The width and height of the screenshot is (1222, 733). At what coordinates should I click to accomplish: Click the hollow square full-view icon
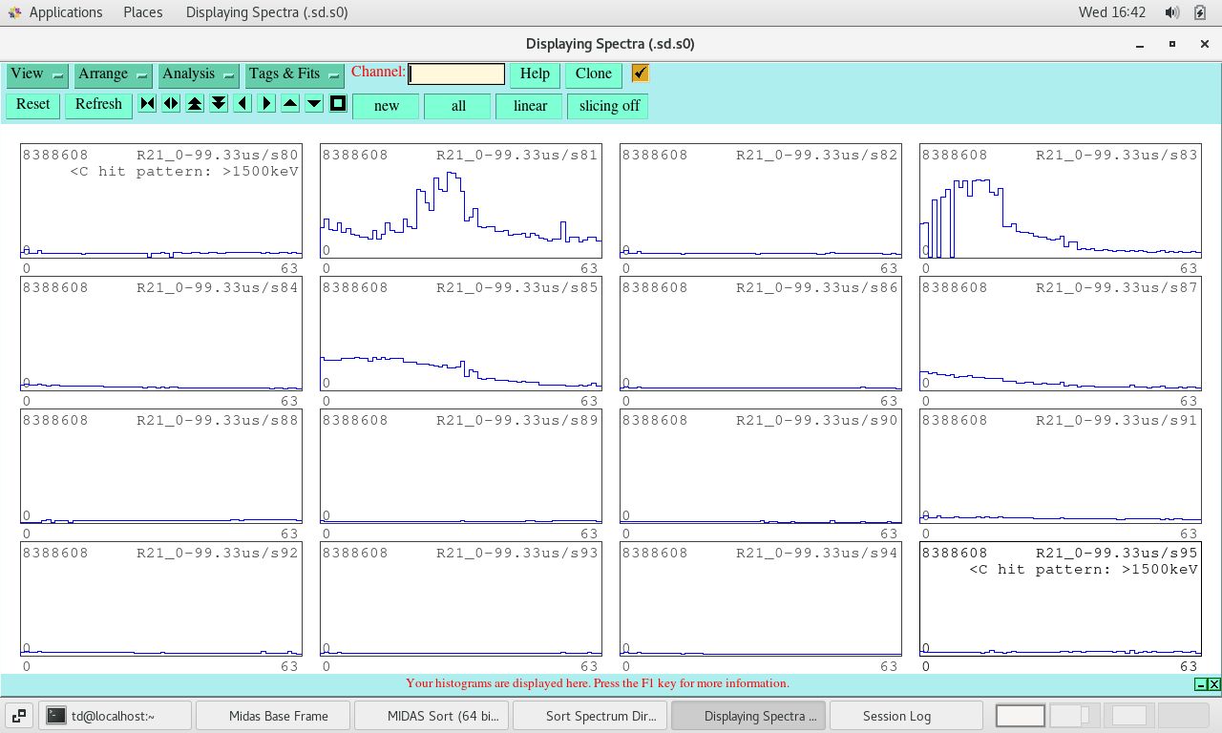(x=338, y=104)
